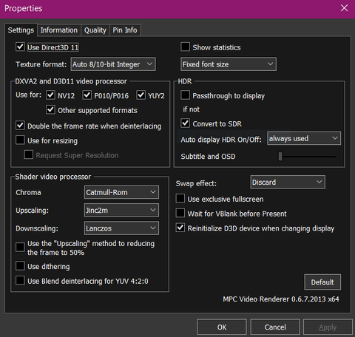Select the Pin Info tab
355x337 pixels.
[x=125, y=30]
